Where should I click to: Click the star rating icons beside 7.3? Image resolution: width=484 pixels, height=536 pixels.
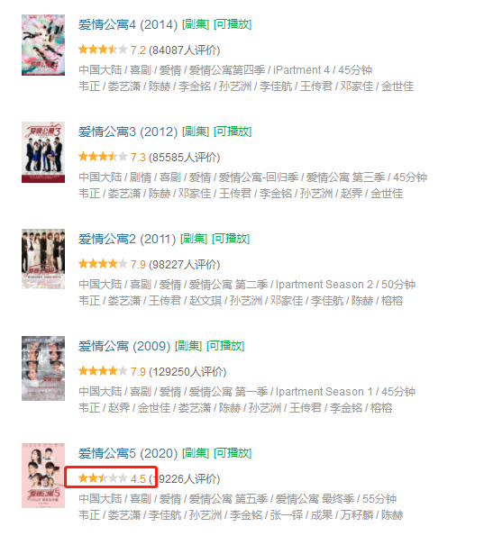tap(103, 157)
